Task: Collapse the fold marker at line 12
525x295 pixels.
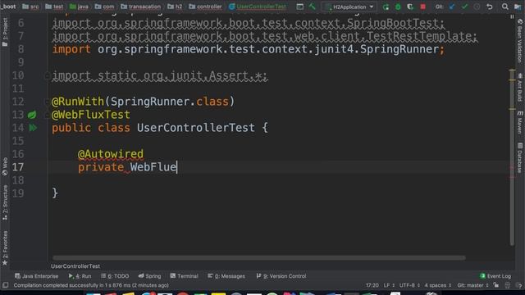Action: click(47, 102)
